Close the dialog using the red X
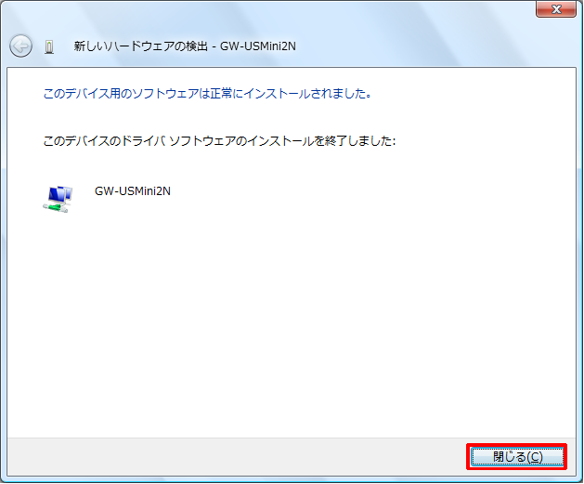584x484 pixels. coord(556,9)
